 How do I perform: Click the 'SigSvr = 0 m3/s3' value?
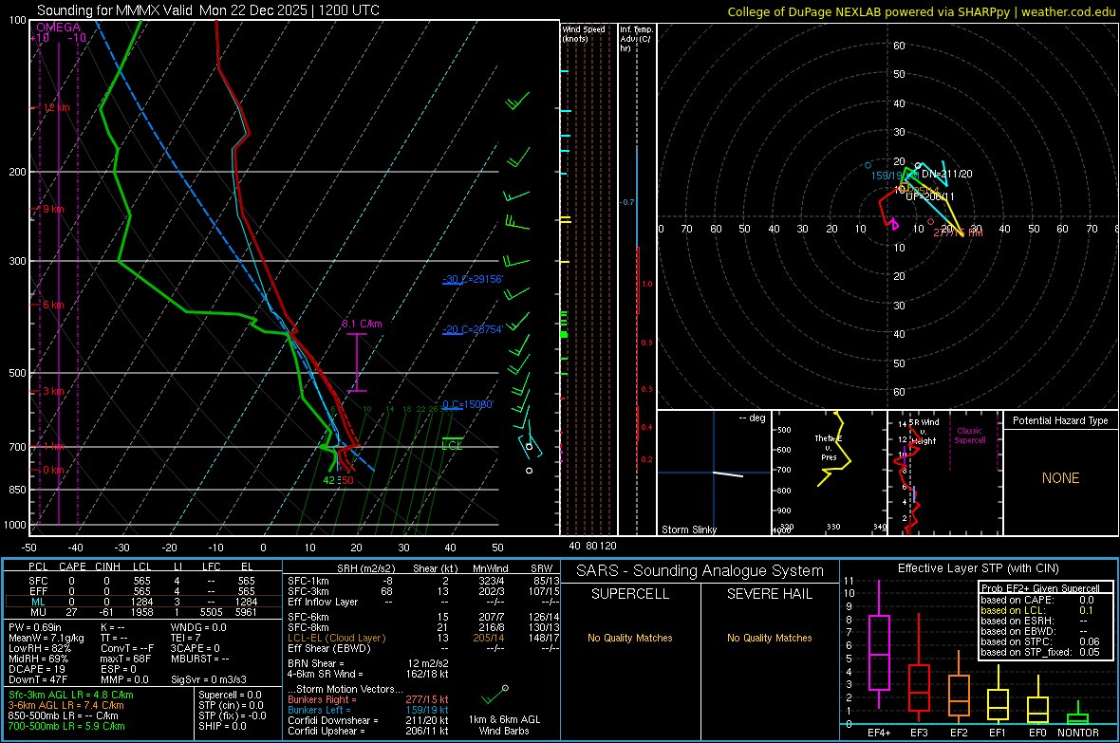(x=209, y=680)
